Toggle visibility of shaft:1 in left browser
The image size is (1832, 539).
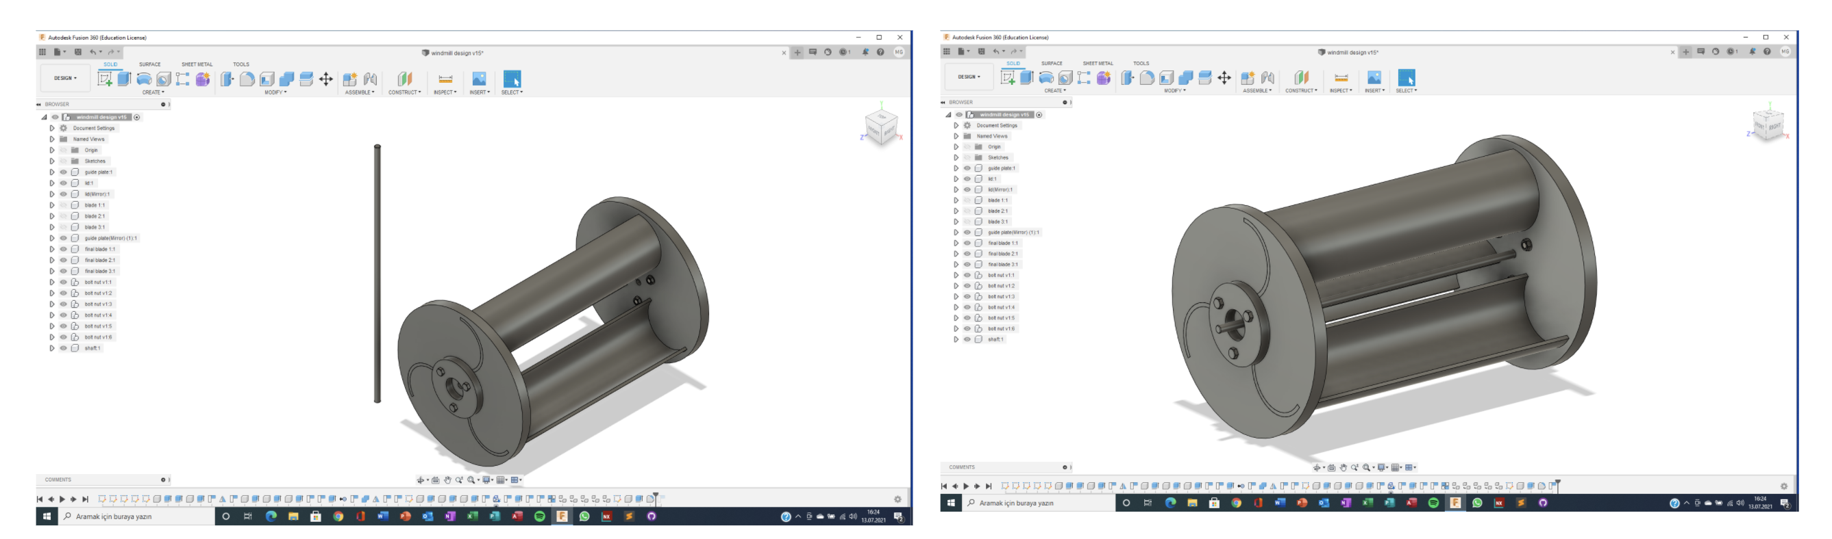pyautogui.click(x=63, y=348)
